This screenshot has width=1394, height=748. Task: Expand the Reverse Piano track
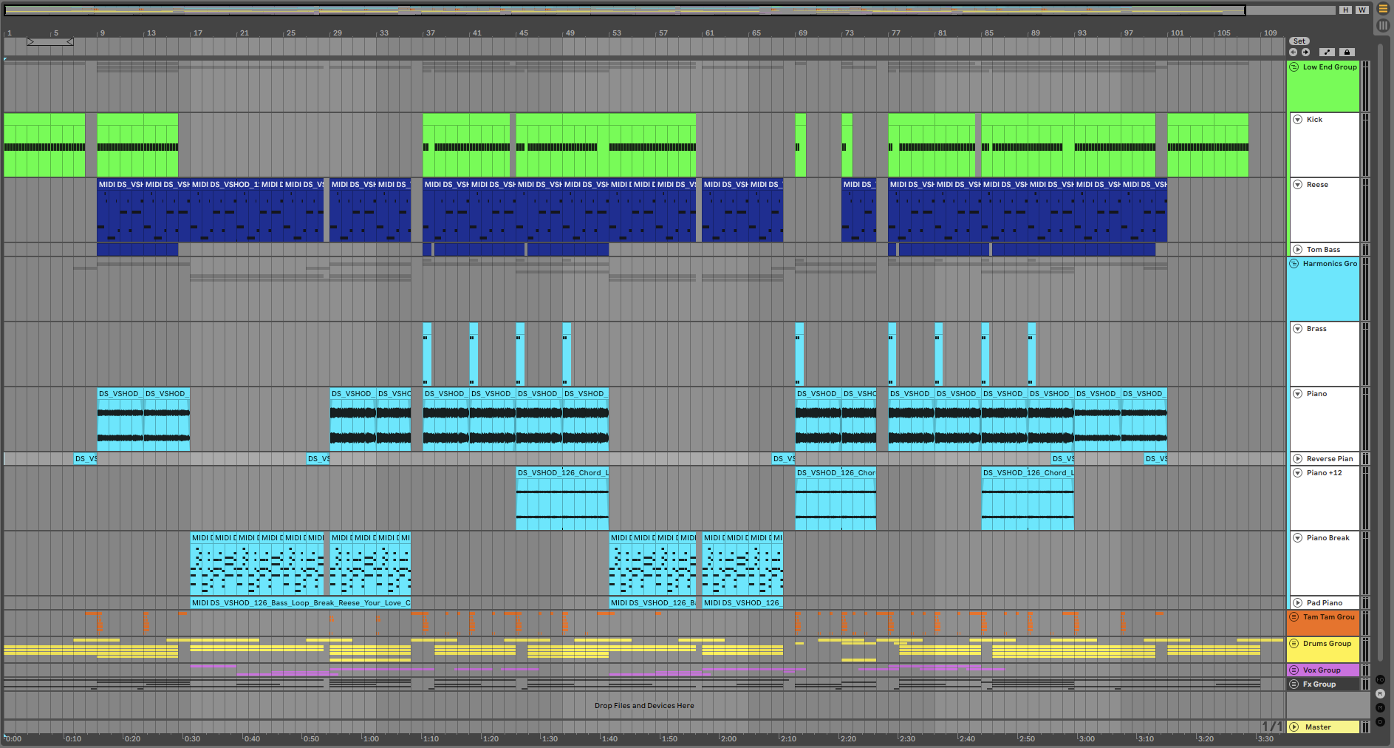tap(1298, 459)
